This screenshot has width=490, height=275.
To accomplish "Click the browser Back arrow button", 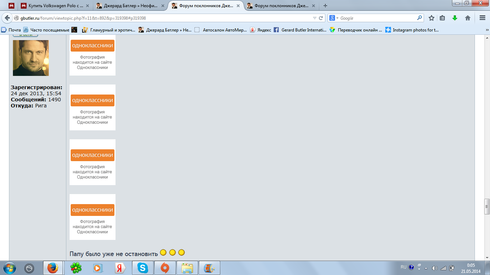I will tap(7, 18).
